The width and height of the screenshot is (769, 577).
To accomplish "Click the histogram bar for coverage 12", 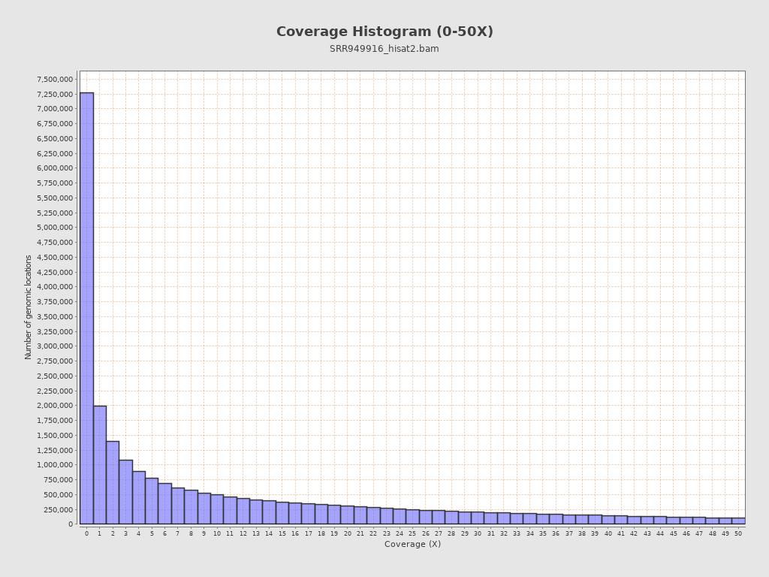I will (x=243, y=511).
